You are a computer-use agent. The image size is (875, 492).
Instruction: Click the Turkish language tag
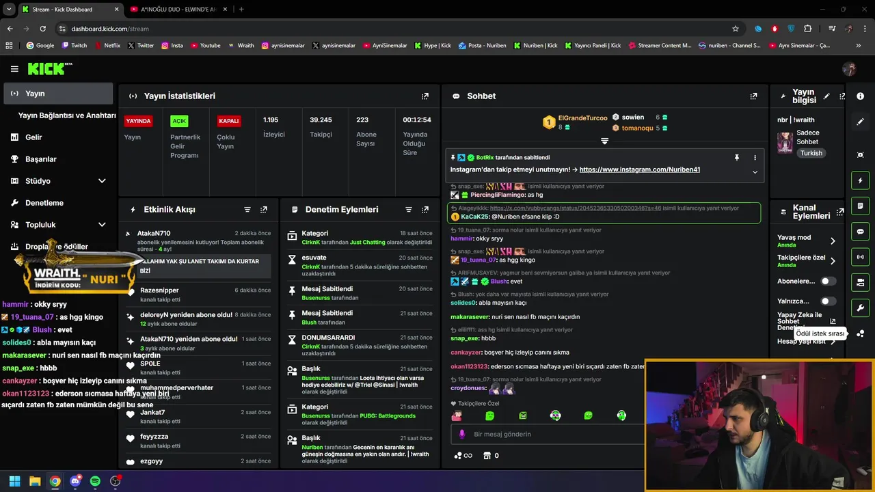point(811,153)
